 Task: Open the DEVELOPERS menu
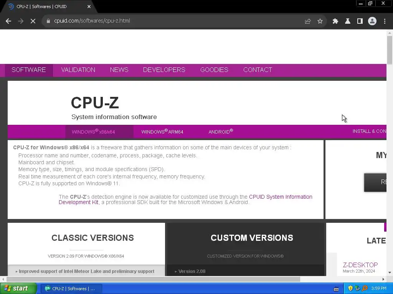pyautogui.click(x=164, y=70)
